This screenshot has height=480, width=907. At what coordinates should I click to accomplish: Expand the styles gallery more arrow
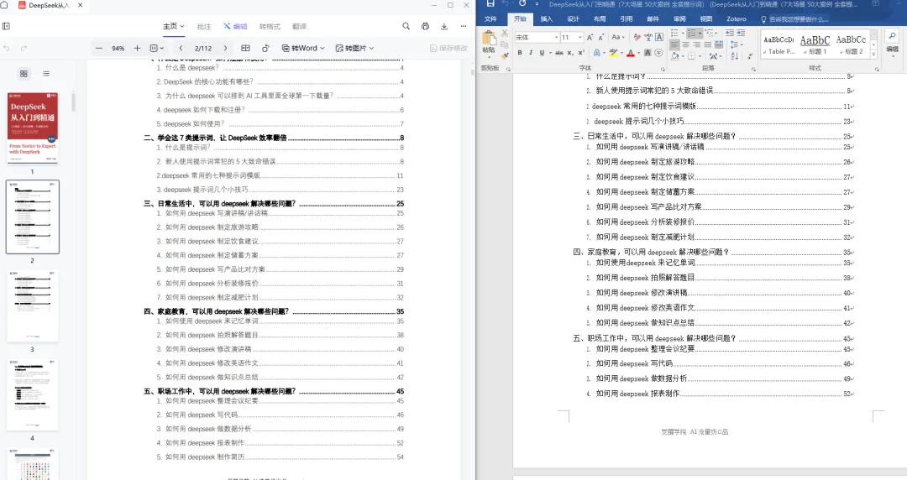873,55
